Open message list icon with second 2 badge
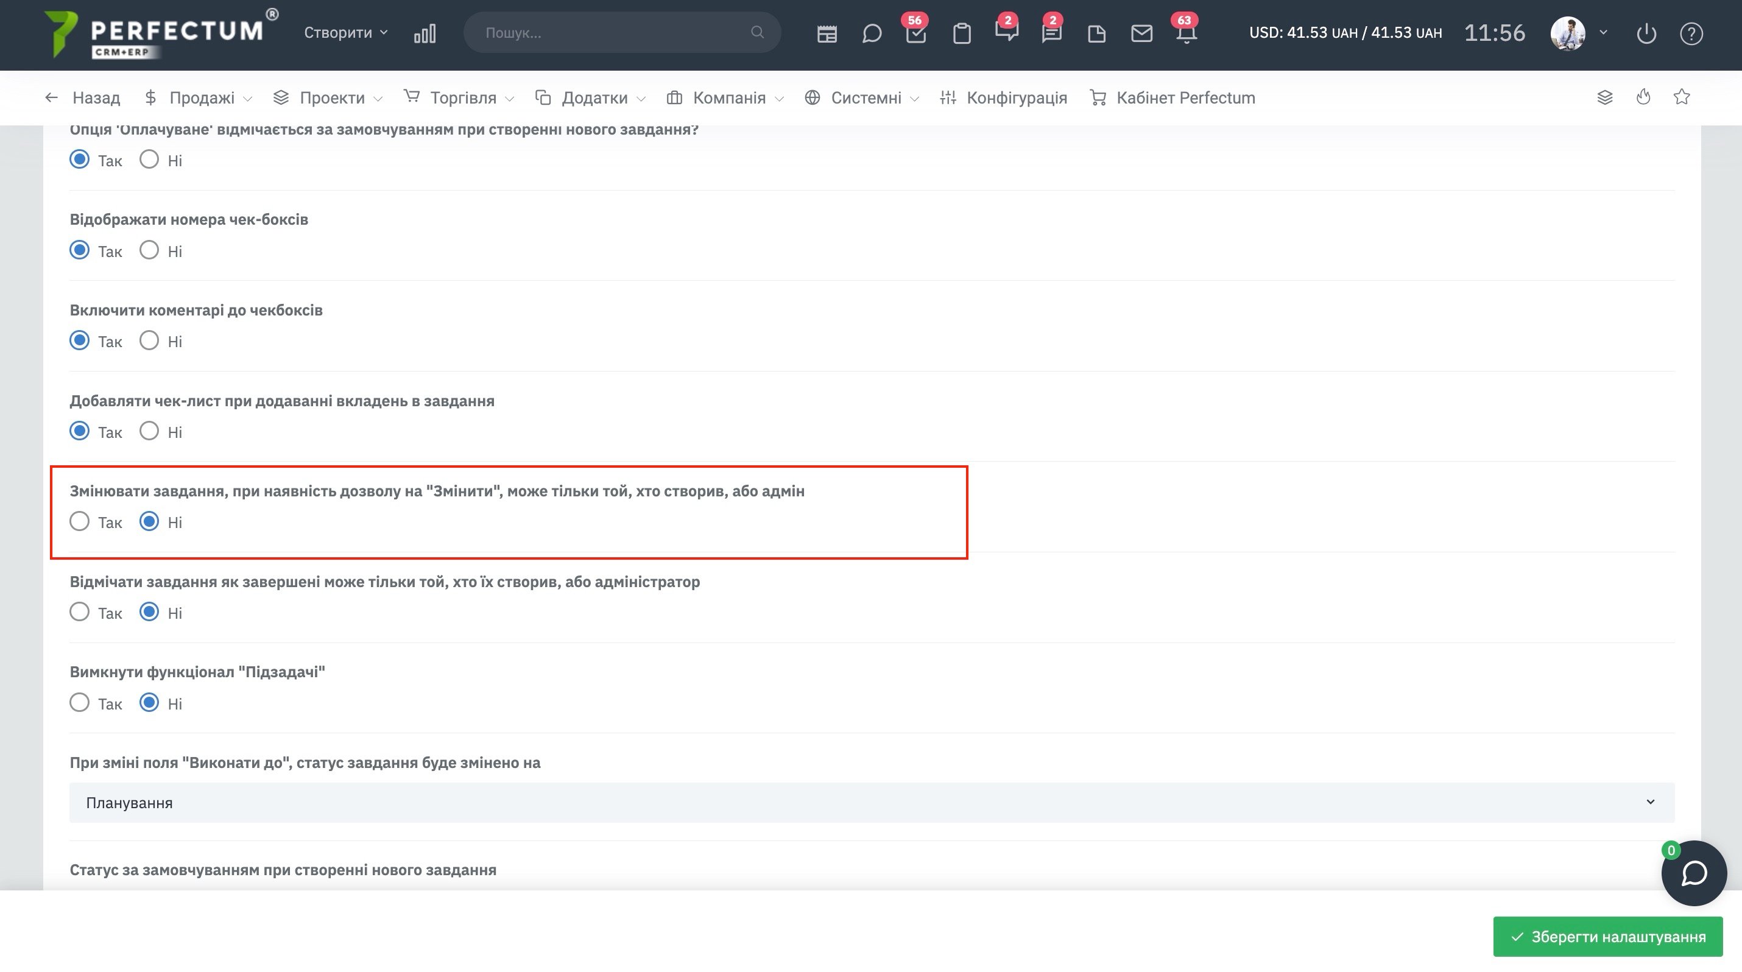 [1051, 33]
